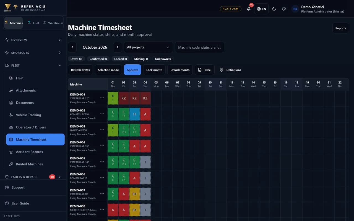Image resolution: width=354 pixels, height=221 pixels.
Task: Open the DEMO-004 row options menu
Action: tap(102, 146)
